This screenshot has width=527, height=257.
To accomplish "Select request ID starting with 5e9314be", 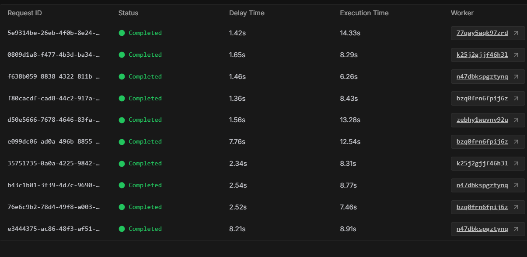I will click(54, 33).
